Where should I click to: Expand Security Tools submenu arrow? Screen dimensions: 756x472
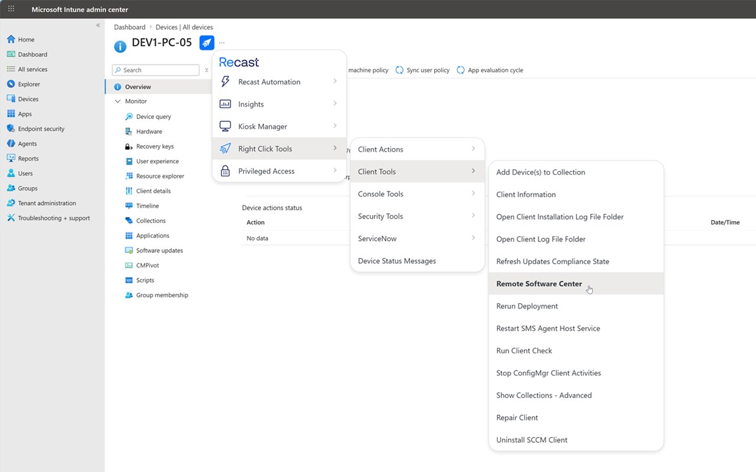click(x=473, y=216)
